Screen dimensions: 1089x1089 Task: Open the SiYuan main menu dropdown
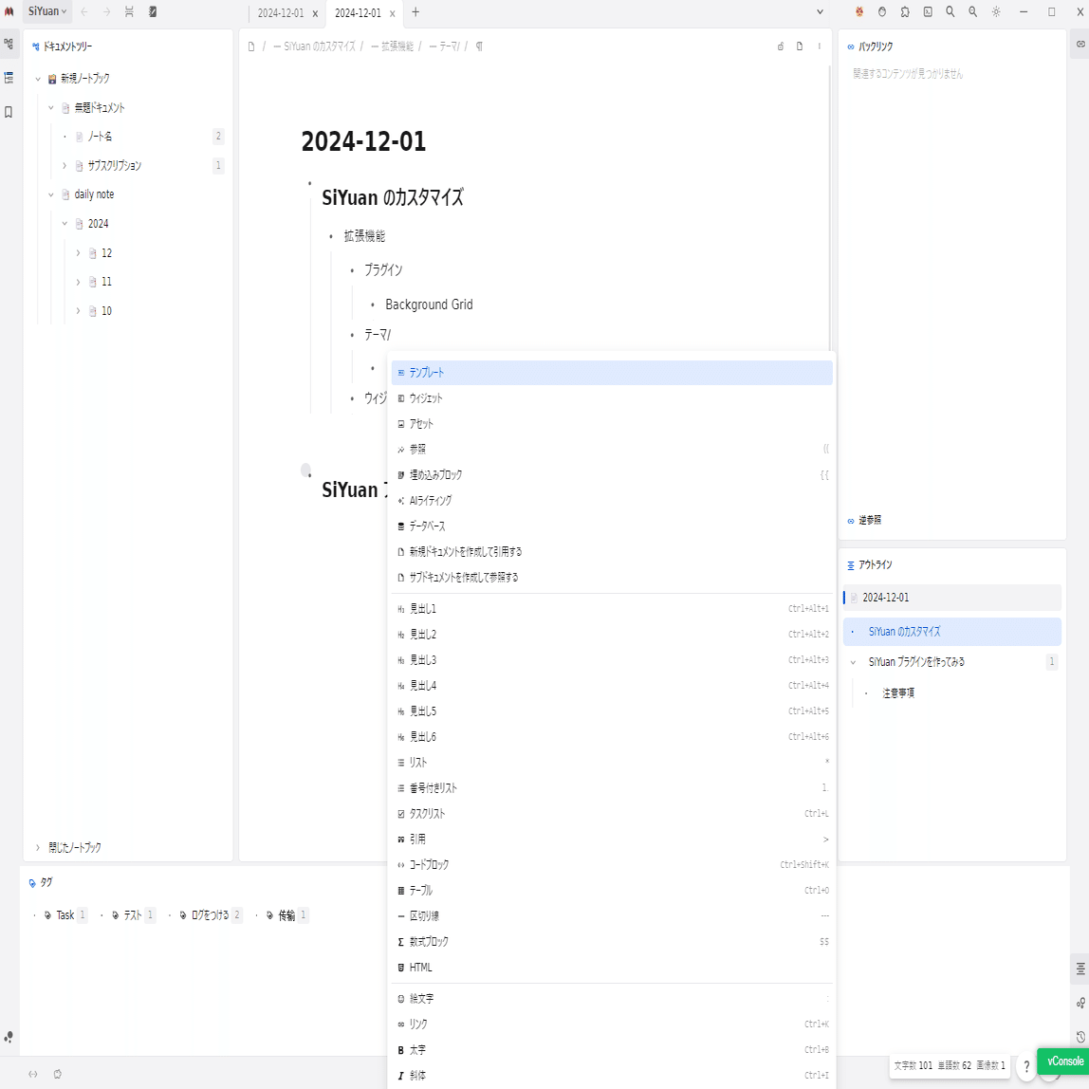[x=47, y=11]
